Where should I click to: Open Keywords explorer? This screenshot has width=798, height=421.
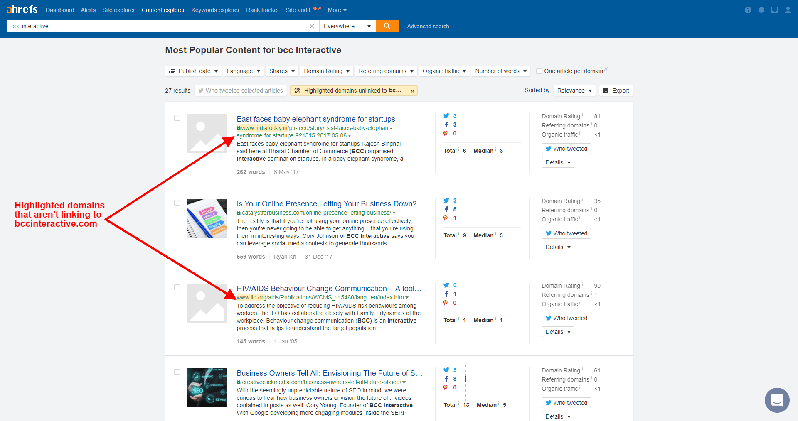pos(215,10)
